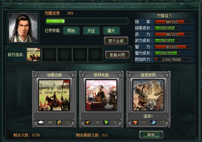202x142 pixels.
Task: Open the 霸天 skill
Action: pyautogui.click(x=111, y=31)
